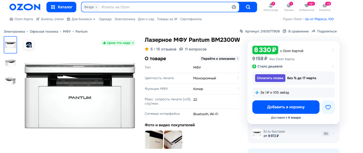Click the camera image search icon
The height and width of the screenshot is (153, 363).
coord(234,7)
